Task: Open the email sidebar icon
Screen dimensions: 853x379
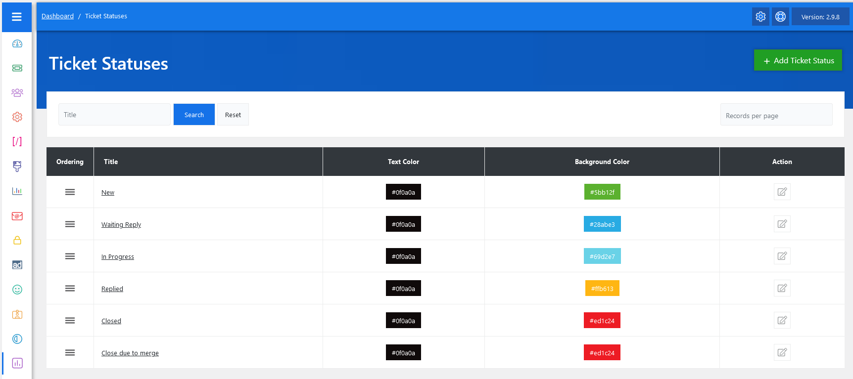Action: pos(17,216)
